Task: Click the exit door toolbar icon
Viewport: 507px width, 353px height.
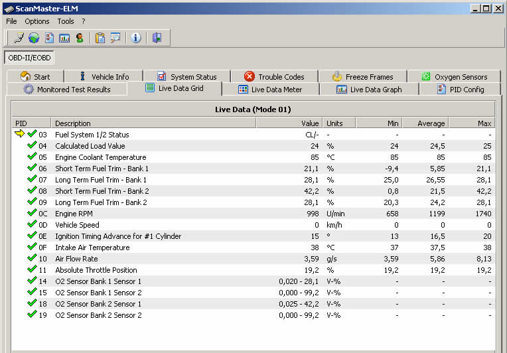Action: coord(157,38)
